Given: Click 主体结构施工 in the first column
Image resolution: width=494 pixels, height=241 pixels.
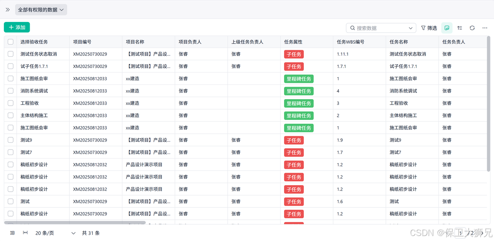Looking at the screenshot, I should [x=34, y=115].
